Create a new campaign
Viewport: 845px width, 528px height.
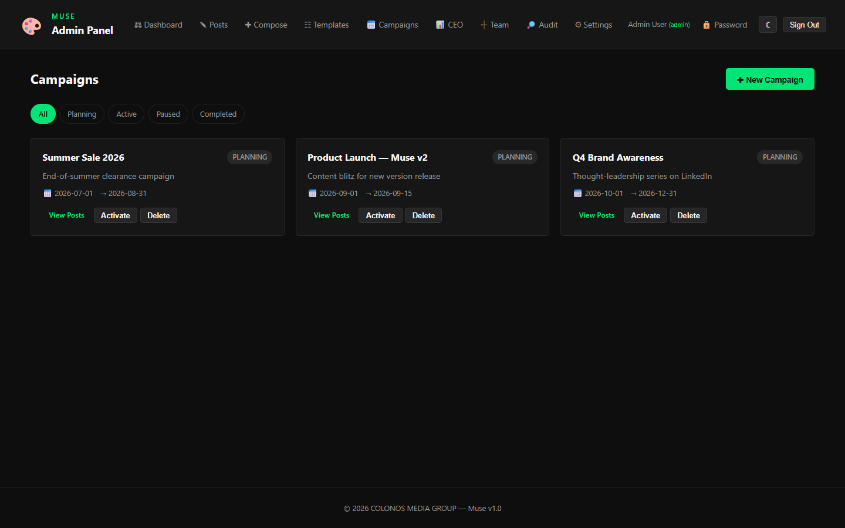point(770,79)
